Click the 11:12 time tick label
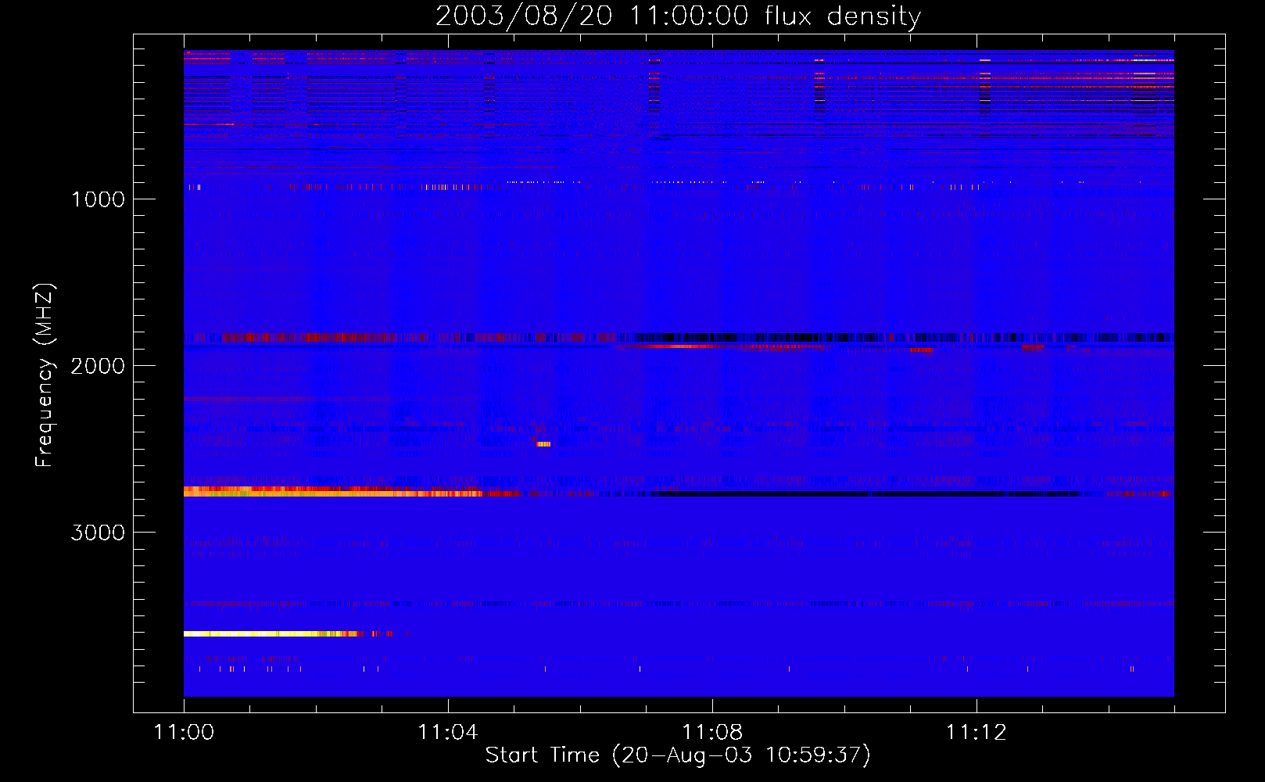The width and height of the screenshot is (1265, 782). [x=977, y=733]
